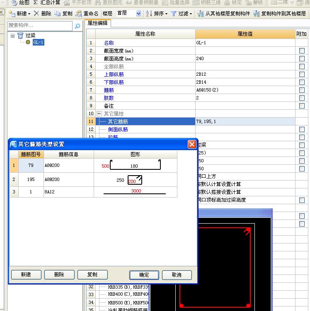Open the 排序 dropdown arrow

(166, 14)
